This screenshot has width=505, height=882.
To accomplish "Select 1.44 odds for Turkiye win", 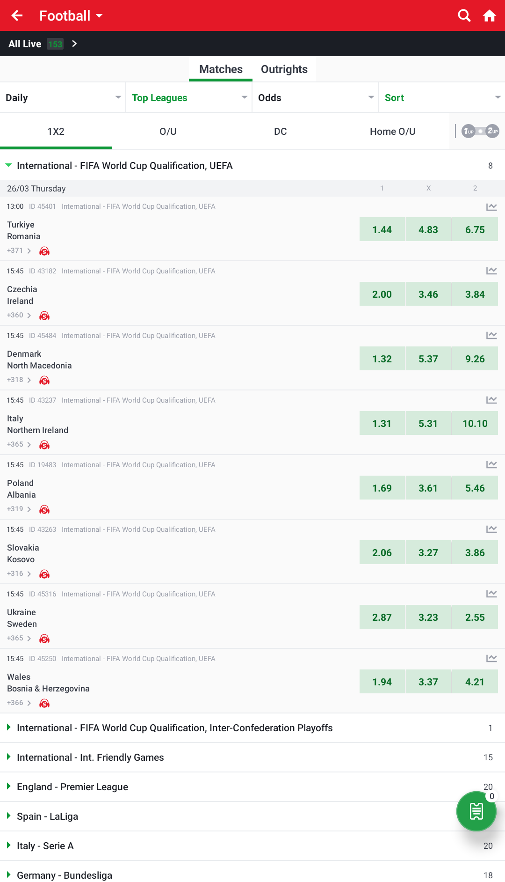I will coord(382,229).
